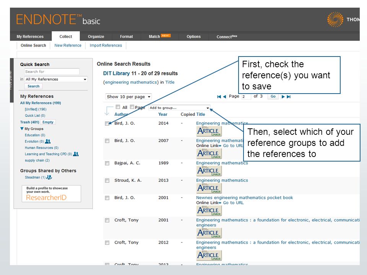The width and height of the screenshot is (367, 275).
Task: Check the Bird, J. O. 2014 reference
Action: click(x=107, y=123)
